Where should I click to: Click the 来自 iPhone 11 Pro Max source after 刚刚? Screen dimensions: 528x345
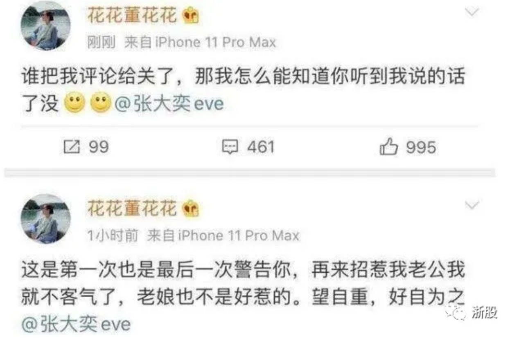click(x=200, y=43)
